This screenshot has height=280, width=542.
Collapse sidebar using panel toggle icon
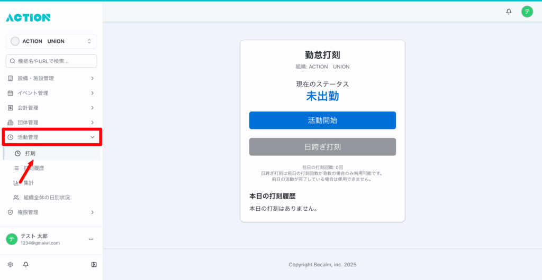pos(94,265)
